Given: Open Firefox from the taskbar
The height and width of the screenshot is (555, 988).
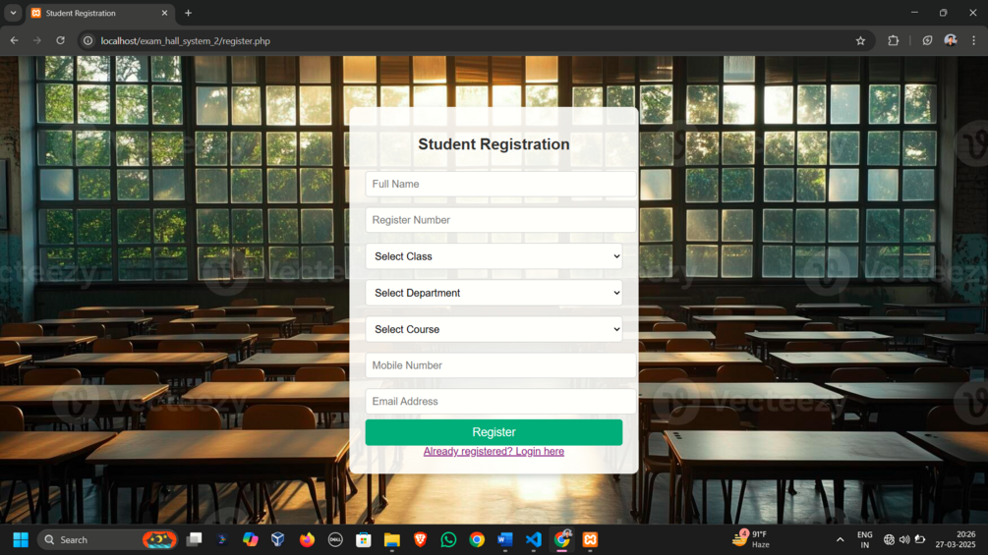Looking at the screenshot, I should pos(307,540).
